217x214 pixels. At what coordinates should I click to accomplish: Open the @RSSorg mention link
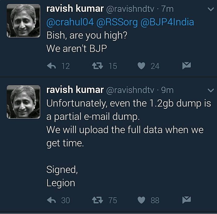tap(117, 22)
